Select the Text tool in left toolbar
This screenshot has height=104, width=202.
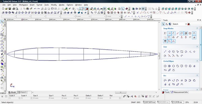pos(2,61)
